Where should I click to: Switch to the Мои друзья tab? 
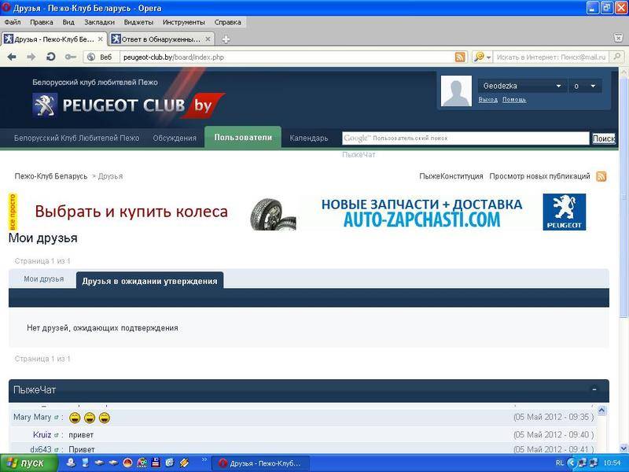(x=43, y=279)
